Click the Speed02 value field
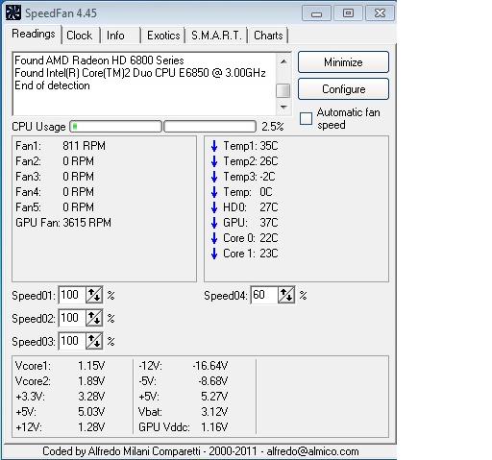 click(72, 318)
